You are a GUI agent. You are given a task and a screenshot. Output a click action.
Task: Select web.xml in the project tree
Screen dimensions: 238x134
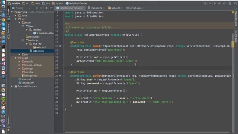click(39, 47)
